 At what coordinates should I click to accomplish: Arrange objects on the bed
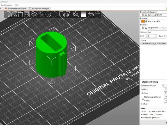[x=27, y=14]
